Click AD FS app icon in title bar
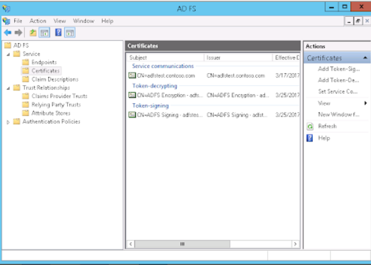Image resolution: width=371 pixels, height=265 pixels. pos(7,9)
